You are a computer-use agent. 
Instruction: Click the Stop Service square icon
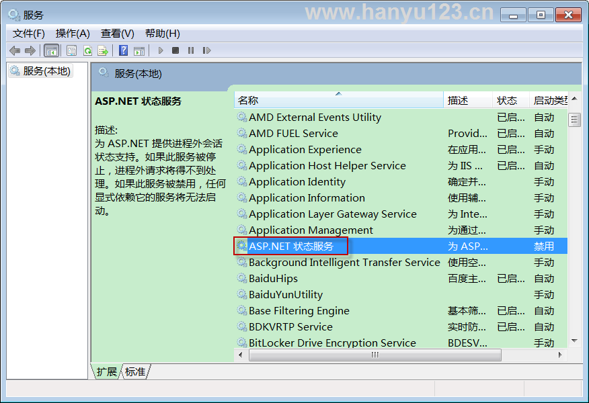click(x=175, y=50)
